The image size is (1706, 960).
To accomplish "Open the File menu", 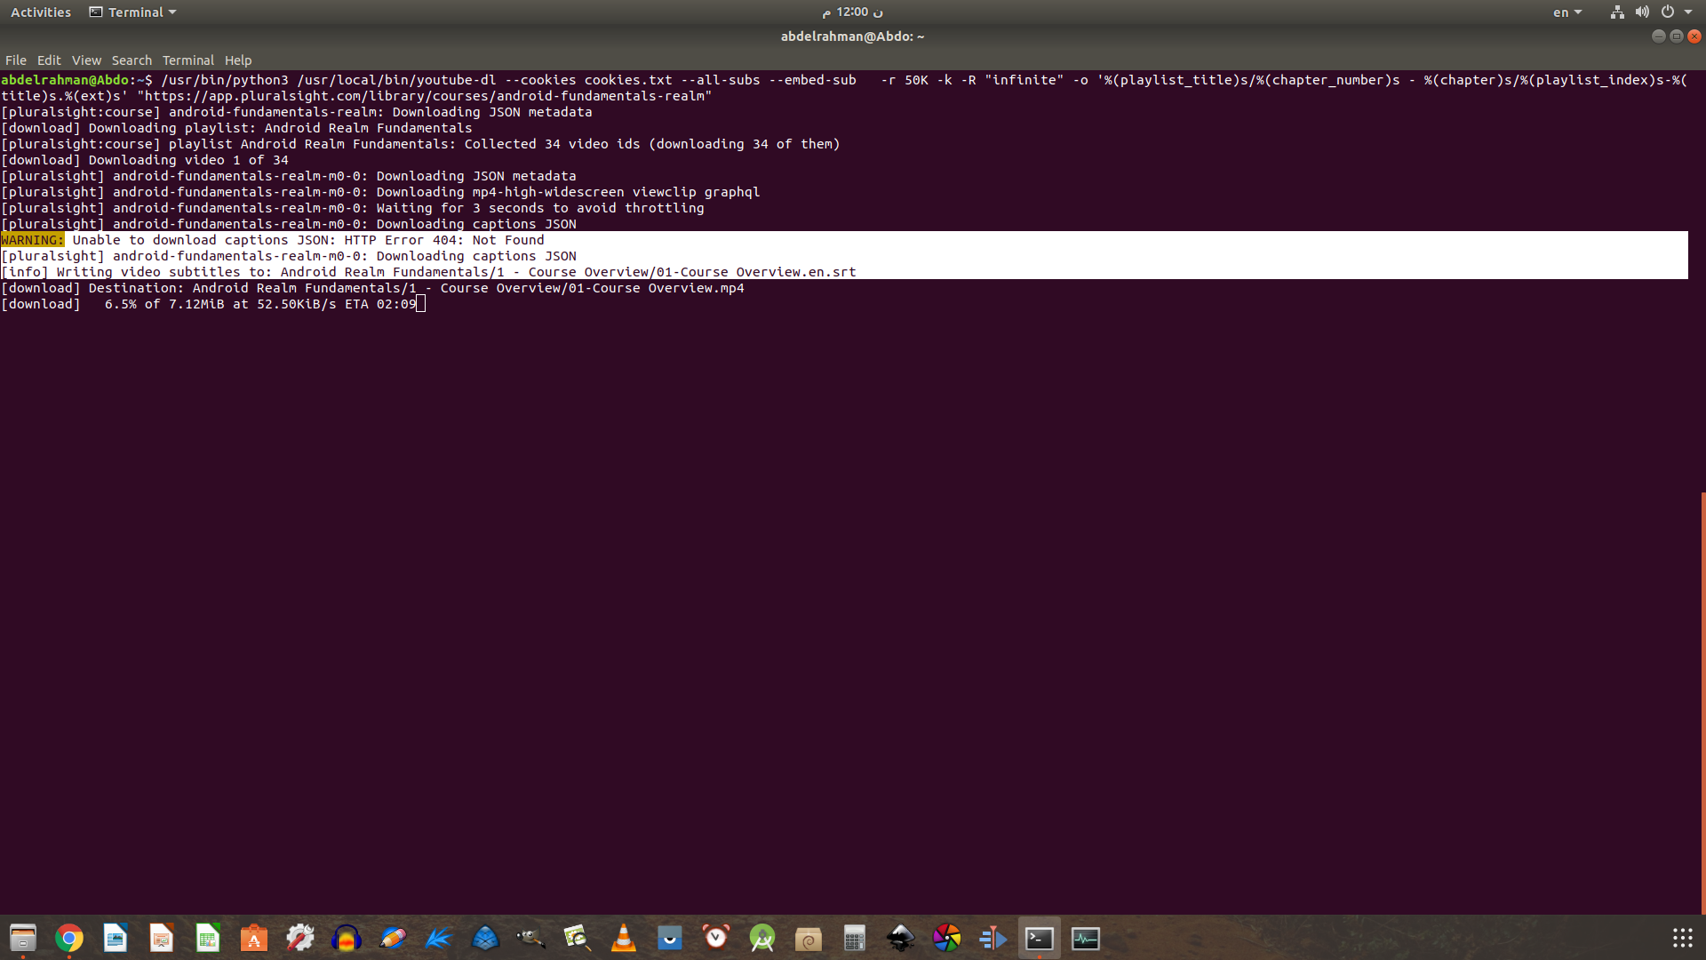I will (x=16, y=60).
